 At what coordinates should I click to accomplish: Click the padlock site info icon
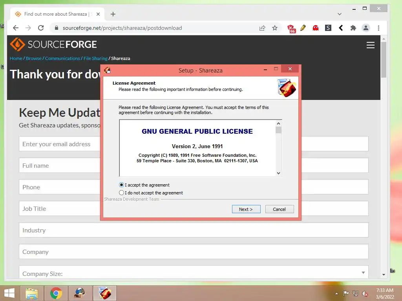coord(57,28)
